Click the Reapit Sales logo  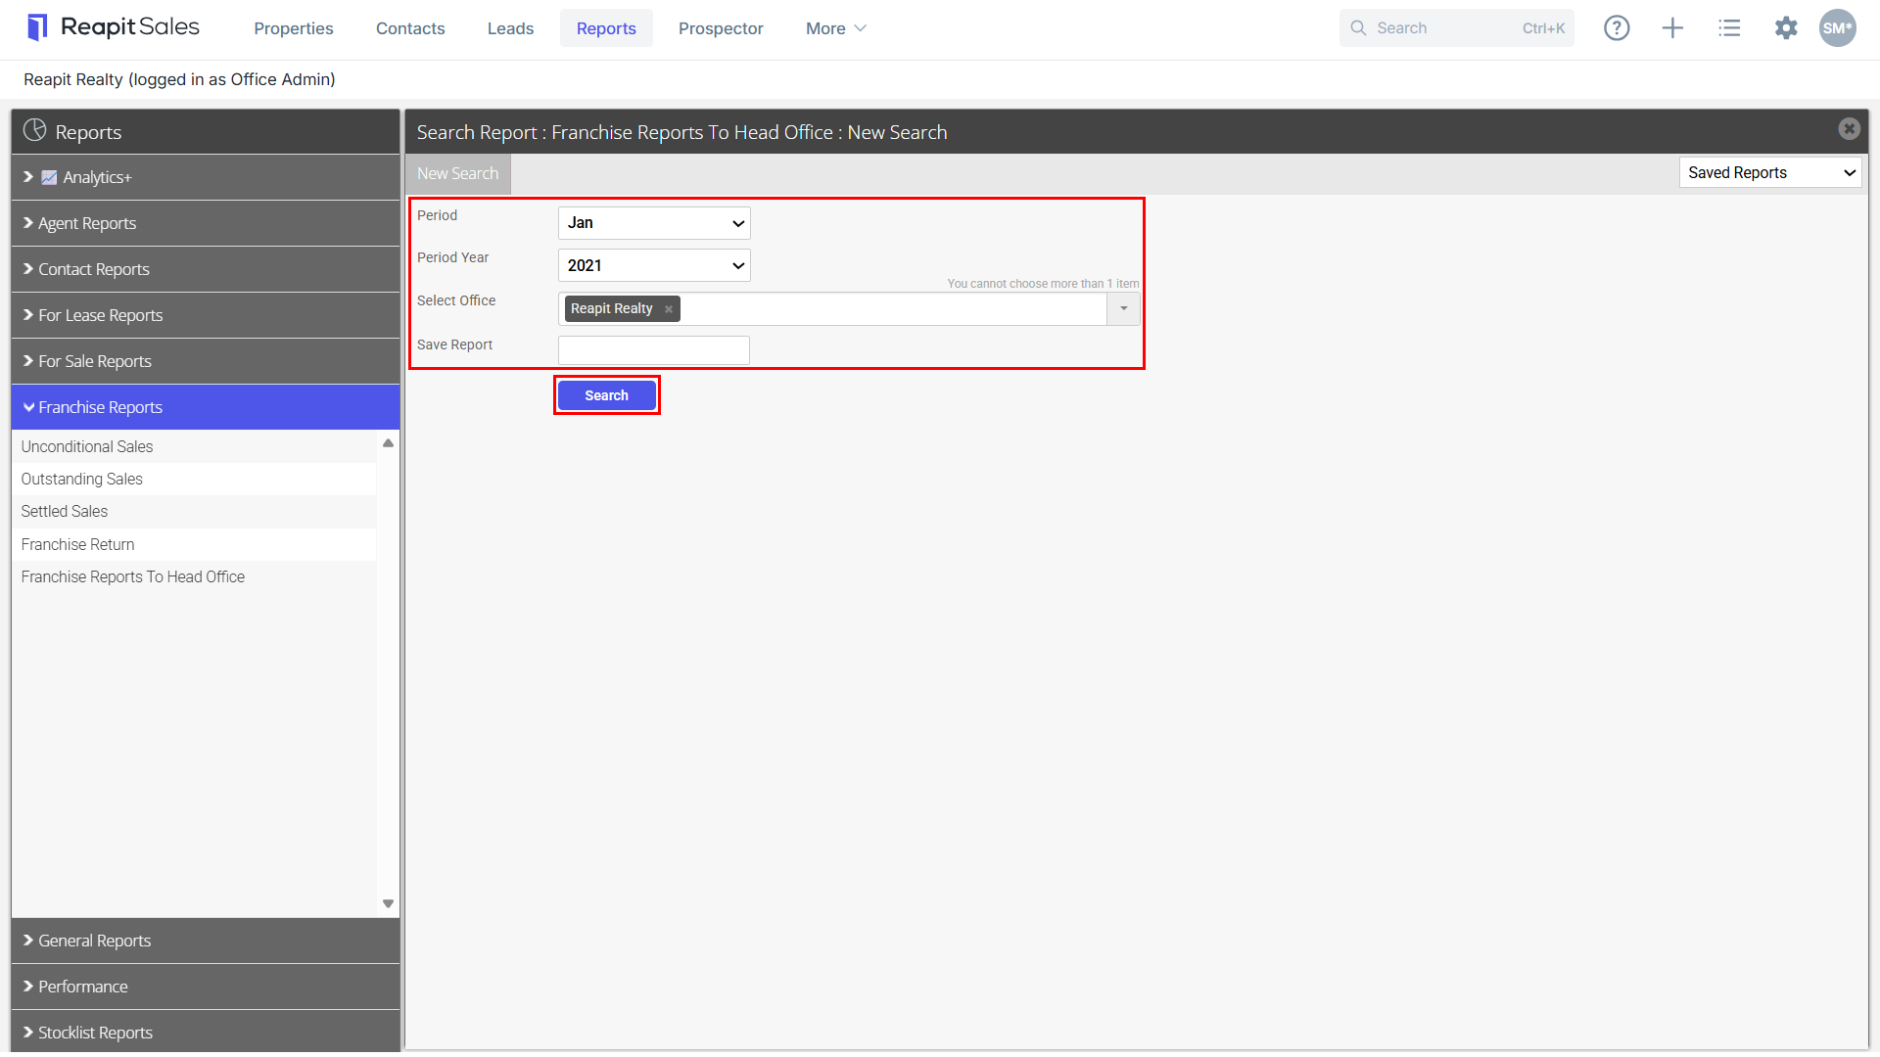[114, 27]
